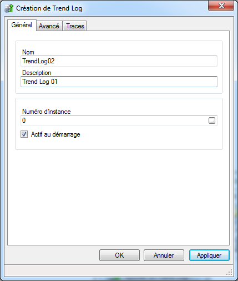Open the Traces tab
This screenshot has width=238, height=281.
tap(75, 26)
